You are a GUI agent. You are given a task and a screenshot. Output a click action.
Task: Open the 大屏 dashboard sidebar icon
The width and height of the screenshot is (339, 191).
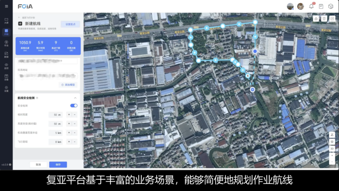pos(6,21)
